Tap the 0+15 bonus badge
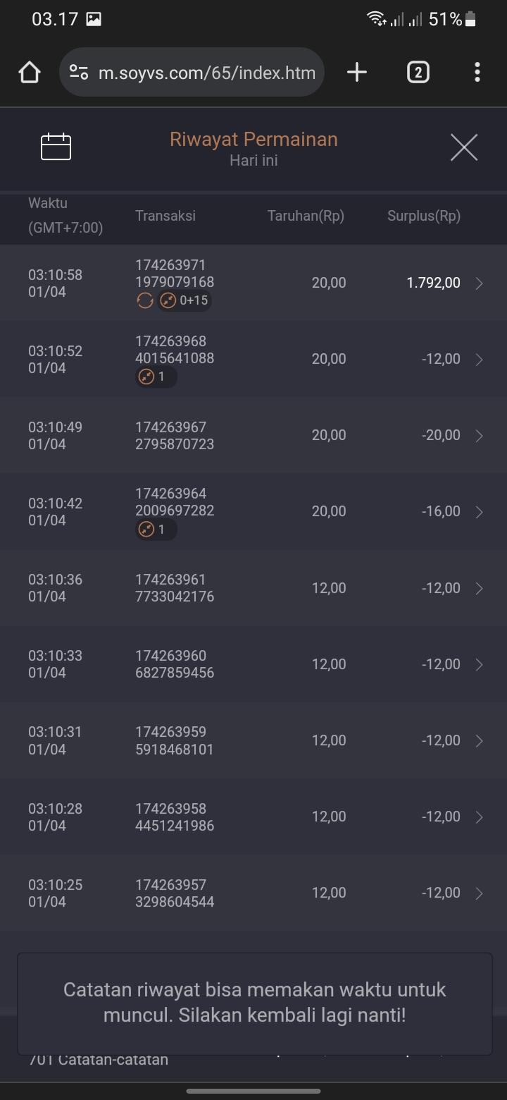Image resolution: width=507 pixels, height=1100 pixels. tap(184, 301)
